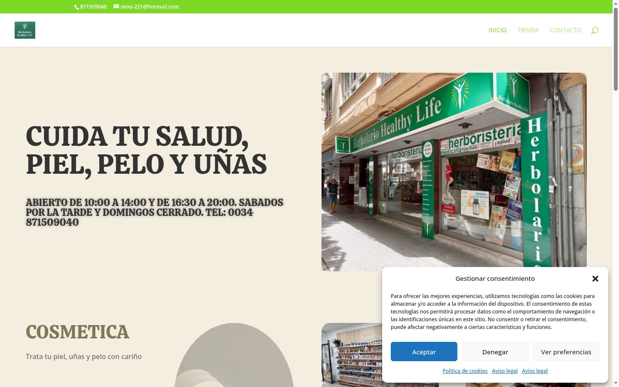Open Ver preferencias cookie settings
619x387 pixels.
coord(566,352)
